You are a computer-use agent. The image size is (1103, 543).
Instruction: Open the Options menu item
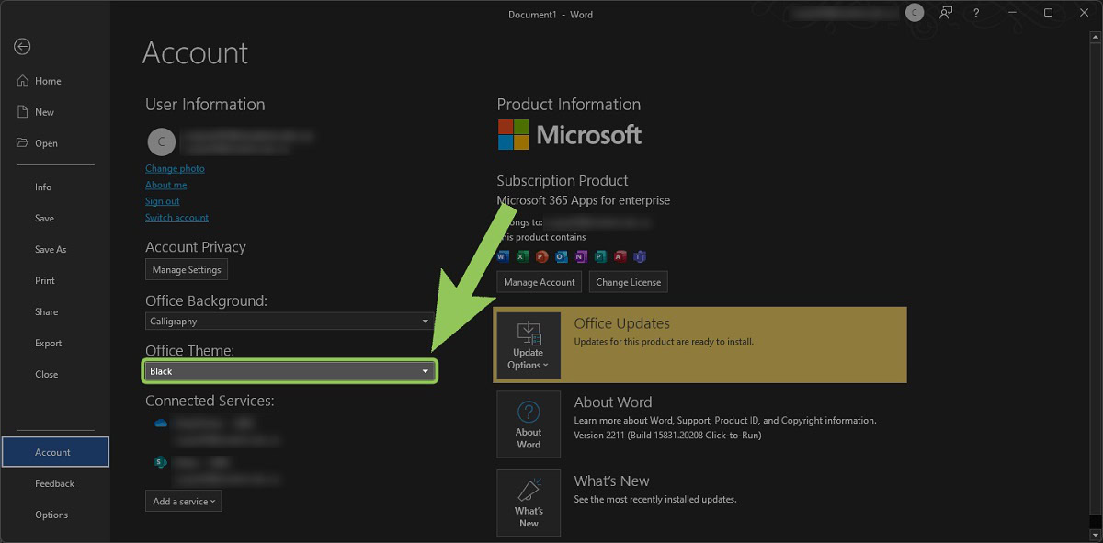[x=51, y=515]
